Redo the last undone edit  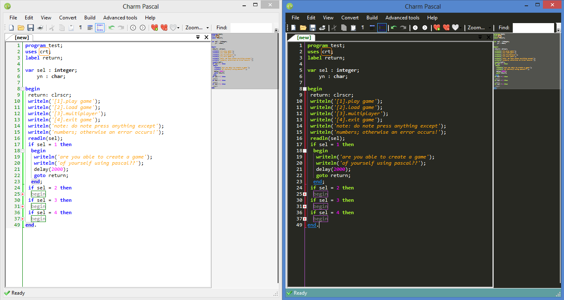point(121,27)
